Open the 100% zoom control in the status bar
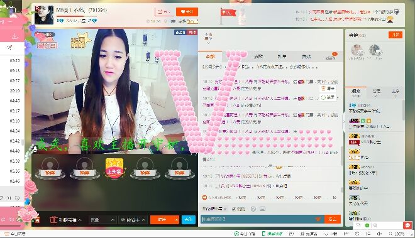 click(397, 234)
